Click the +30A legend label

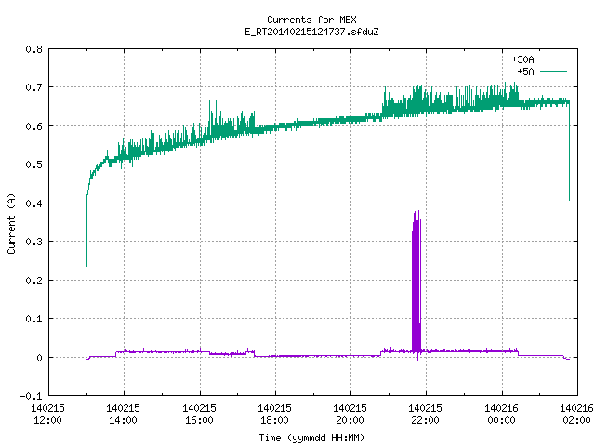[x=522, y=59]
